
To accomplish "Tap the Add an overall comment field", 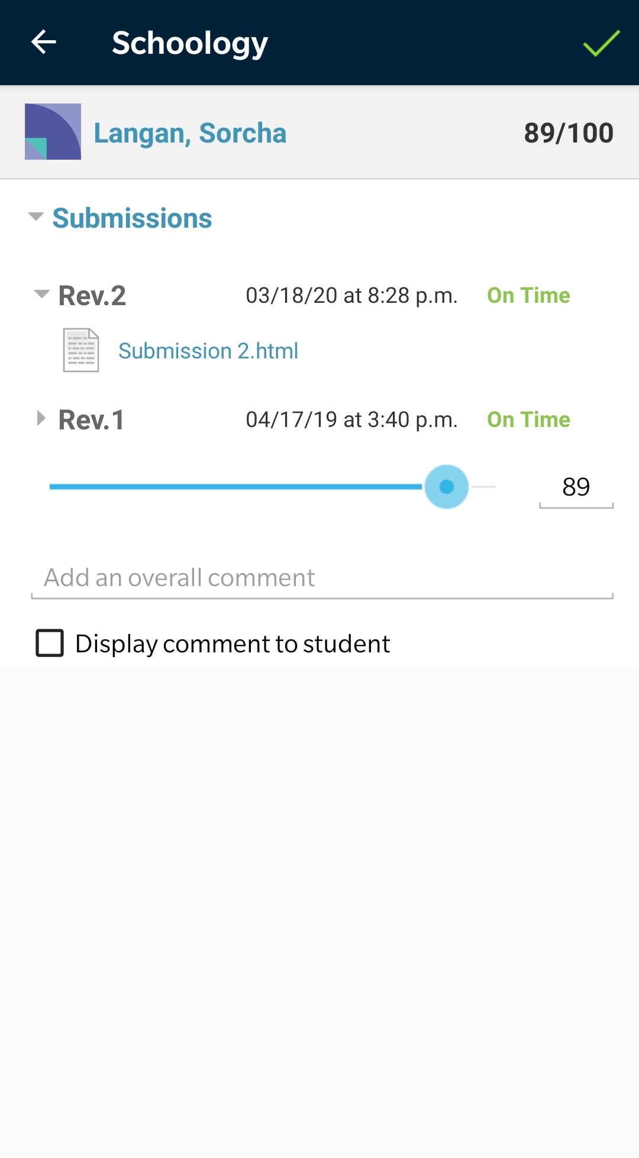I will click(x=322, y=578).
